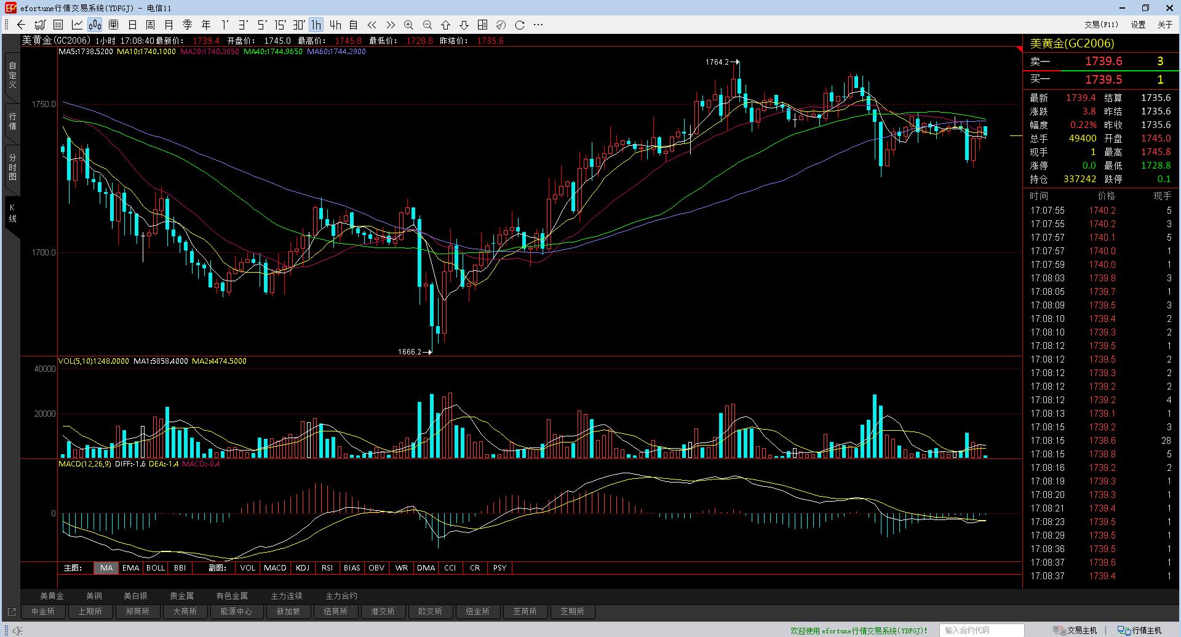Click the zoom out magnifier icon
The height and width of the screenshot is (637, 1181).
[x=427, y=25]
